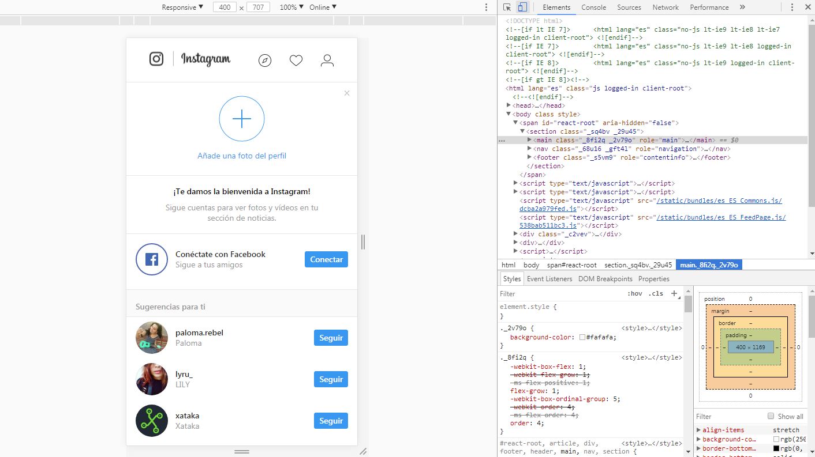This screenshot has height=457, width=815.
Task: Follow paloma.rebel with Seguir button
Action: point(331,338)
